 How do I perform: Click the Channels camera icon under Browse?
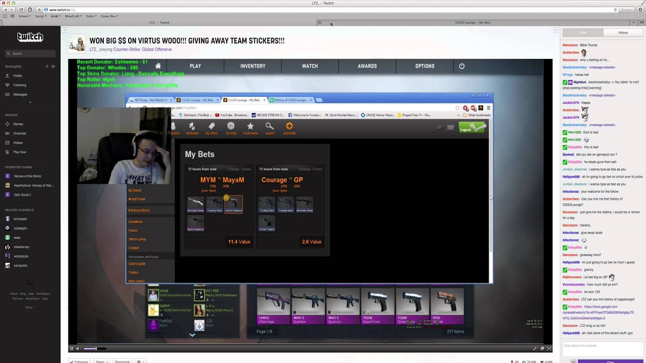click(x=8, y=133)
